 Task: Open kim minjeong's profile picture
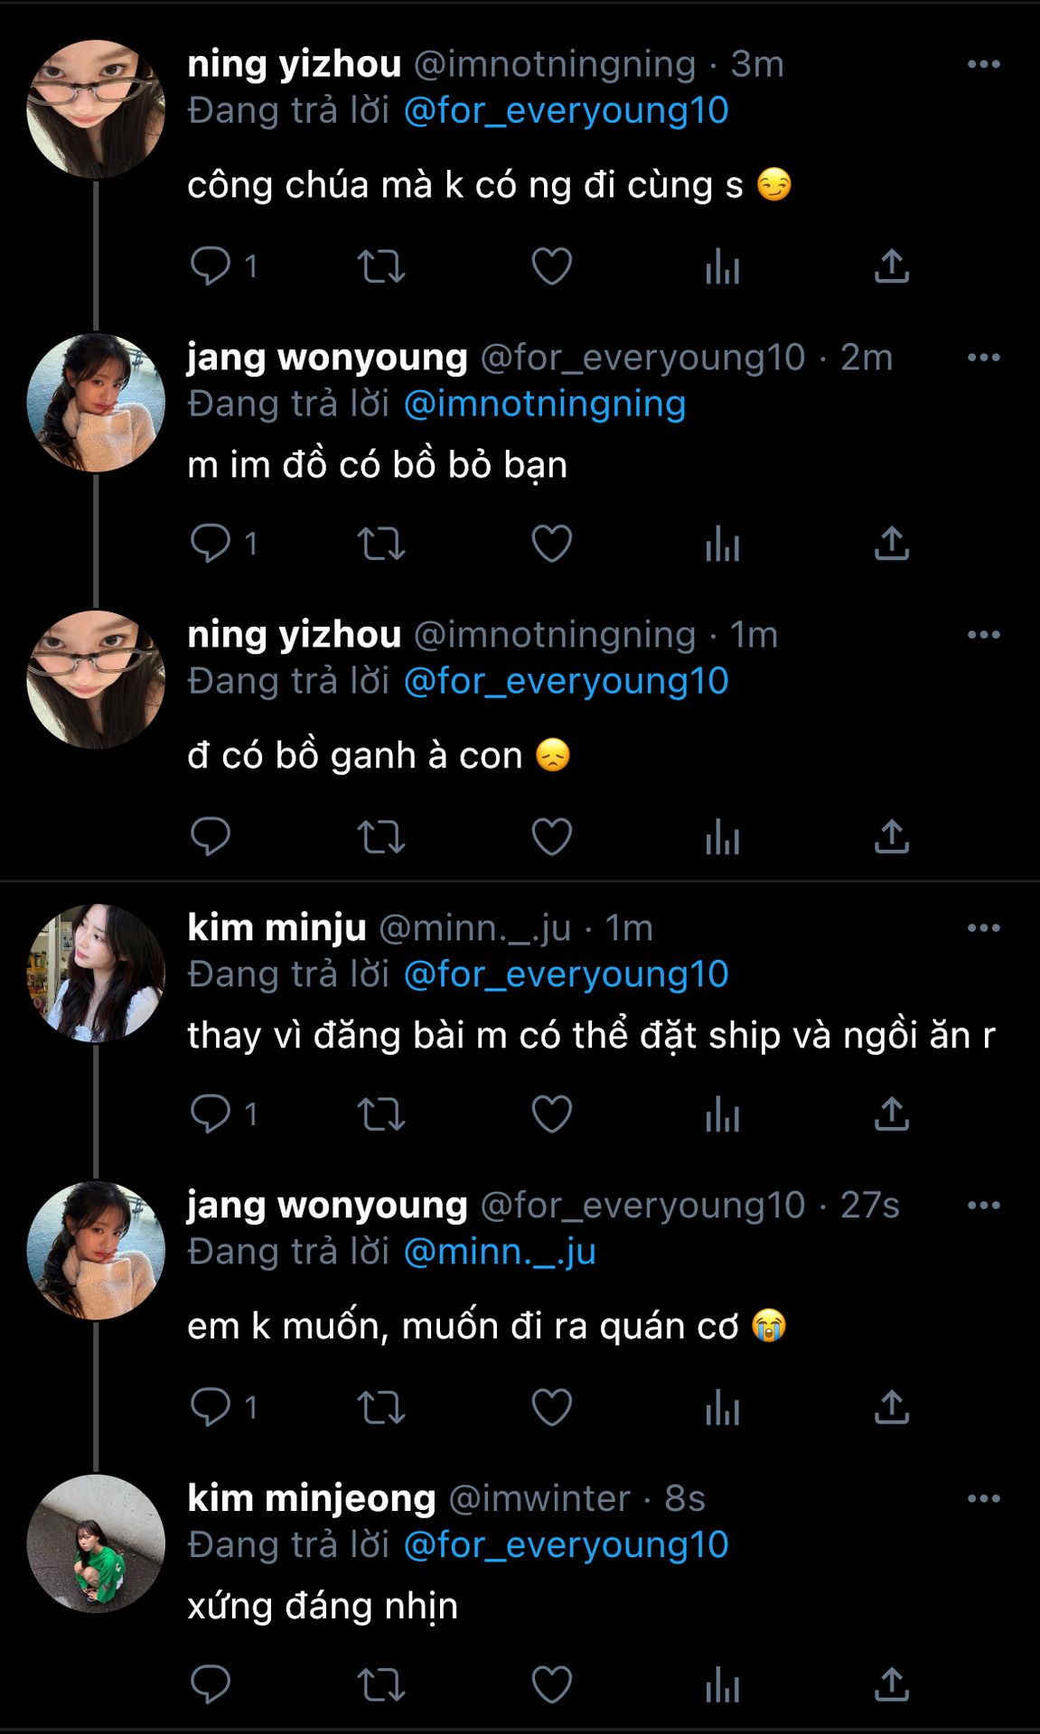click(96, 1543)
